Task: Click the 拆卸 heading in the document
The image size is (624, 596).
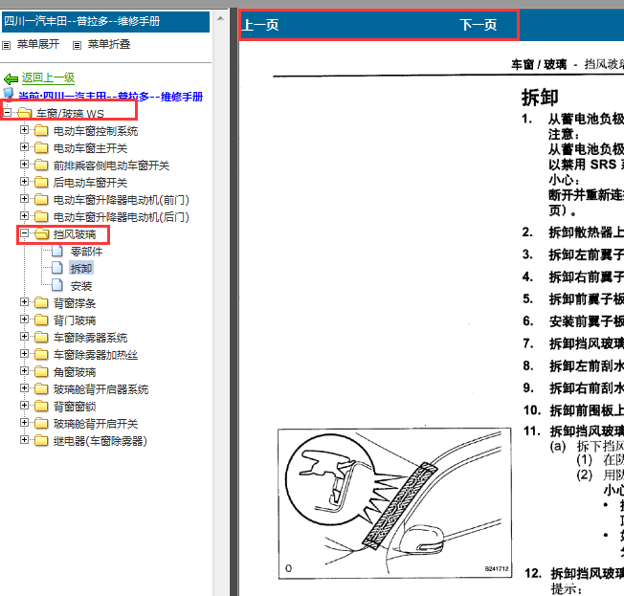Action: click(540, 98)
